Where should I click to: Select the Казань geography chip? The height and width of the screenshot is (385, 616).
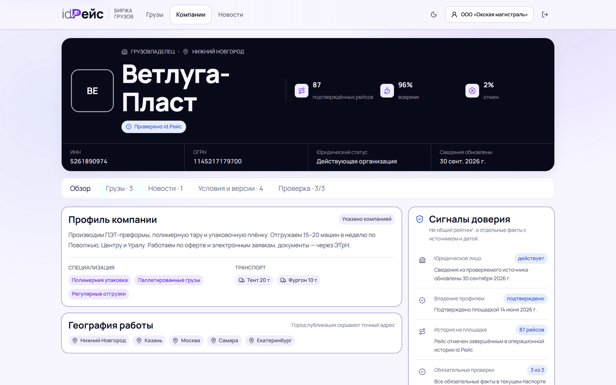click(x=149, y=341)
